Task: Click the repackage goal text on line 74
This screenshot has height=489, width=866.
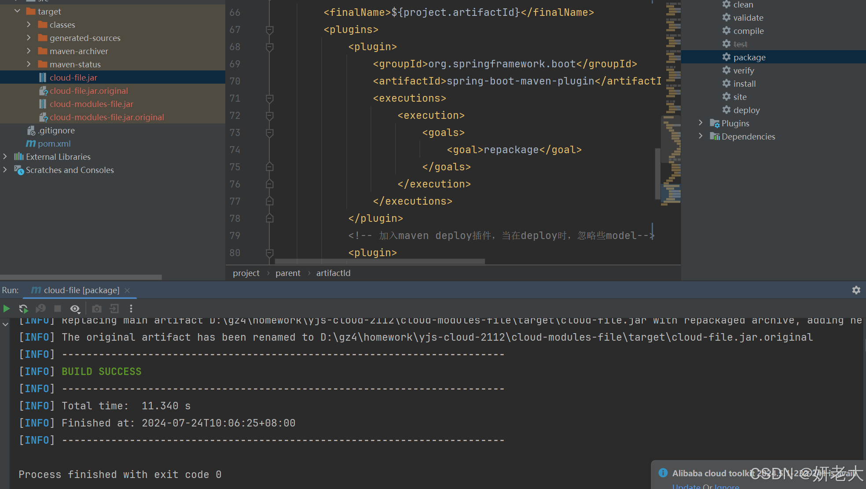Action: point(511,150)
